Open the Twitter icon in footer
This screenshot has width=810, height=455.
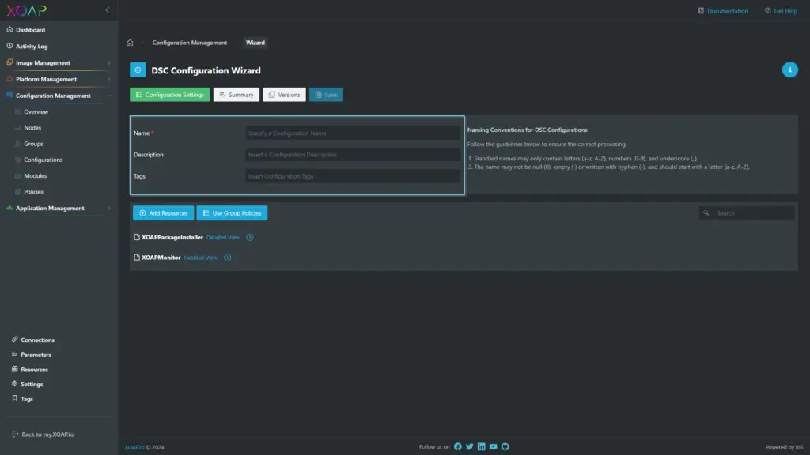click(x=470, y=447)
